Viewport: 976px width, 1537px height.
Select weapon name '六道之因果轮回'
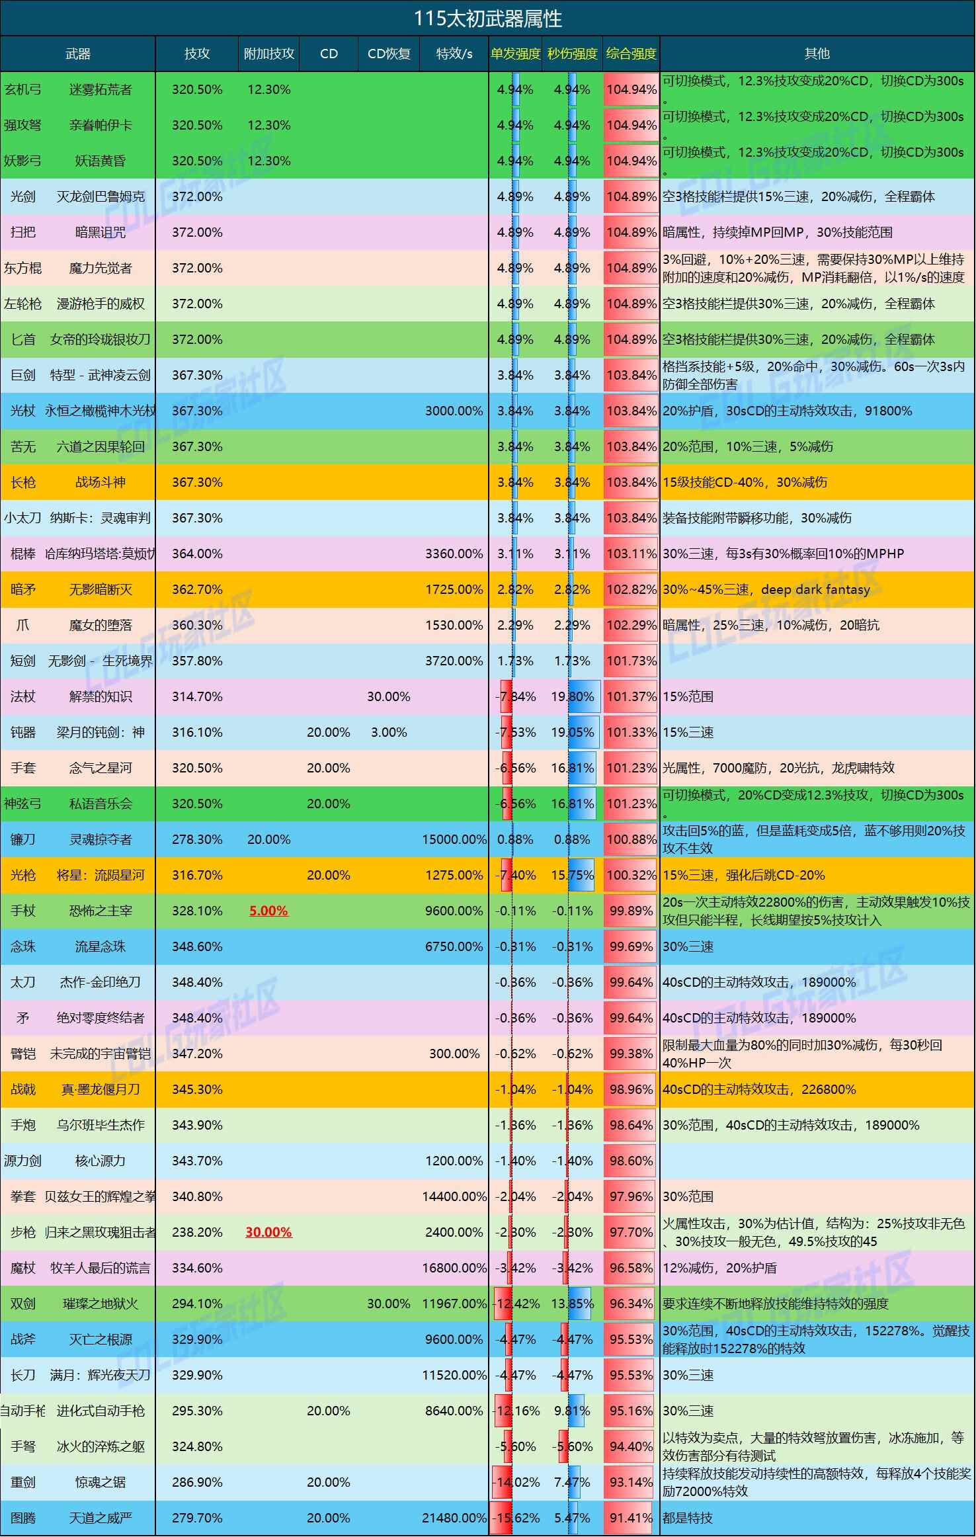(x=101, y=446)
